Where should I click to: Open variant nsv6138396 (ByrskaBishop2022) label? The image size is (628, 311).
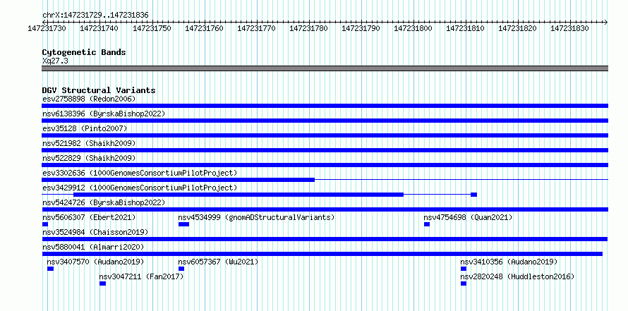tap(104, 114)
